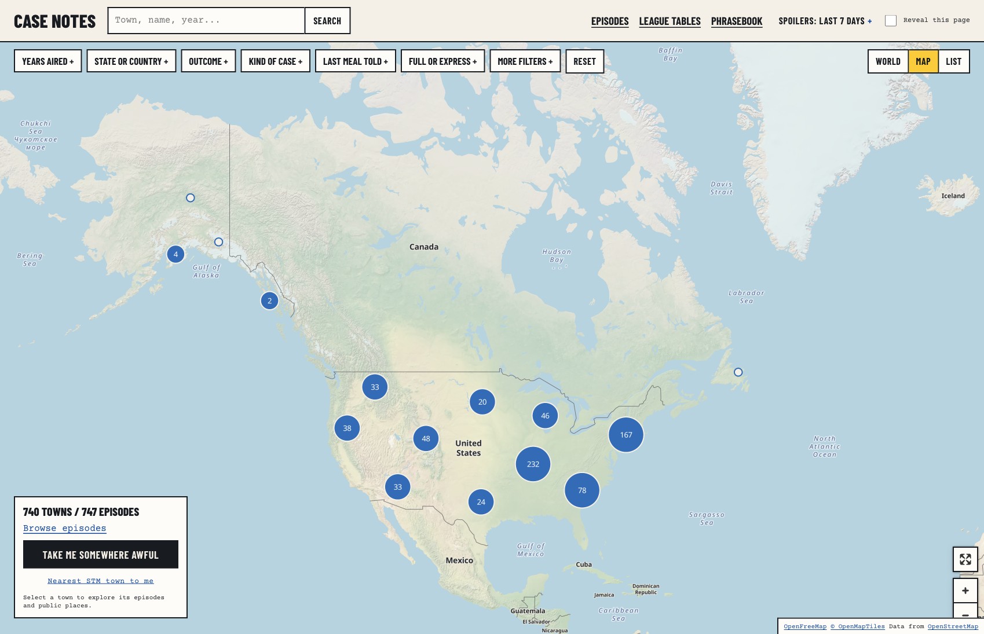
Task: Go to Episodes page
Action: 610,21
